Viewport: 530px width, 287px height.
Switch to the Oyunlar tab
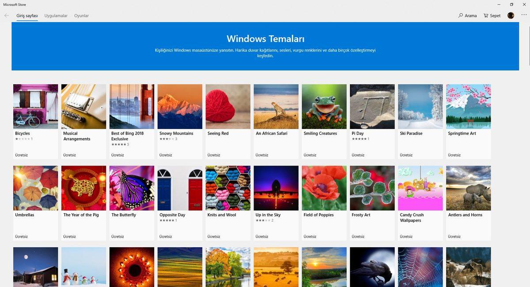(x=81, y=15)
